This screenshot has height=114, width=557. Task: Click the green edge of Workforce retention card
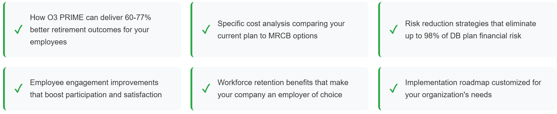(x=192, y=89)
